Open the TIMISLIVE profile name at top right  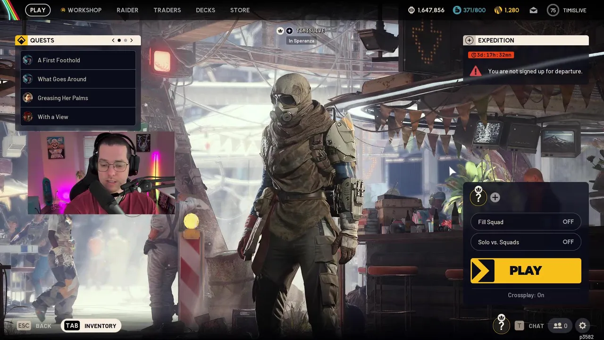coord(575,10)
